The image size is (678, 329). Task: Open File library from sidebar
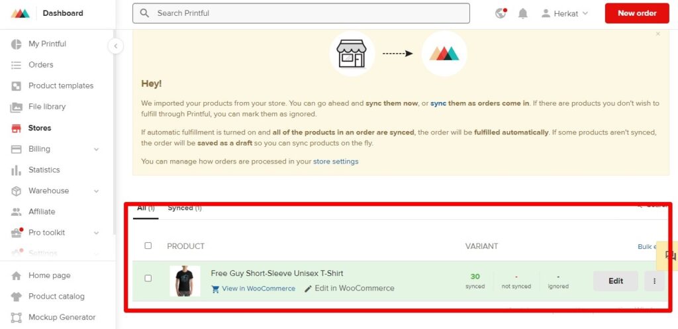pos(46,107)
